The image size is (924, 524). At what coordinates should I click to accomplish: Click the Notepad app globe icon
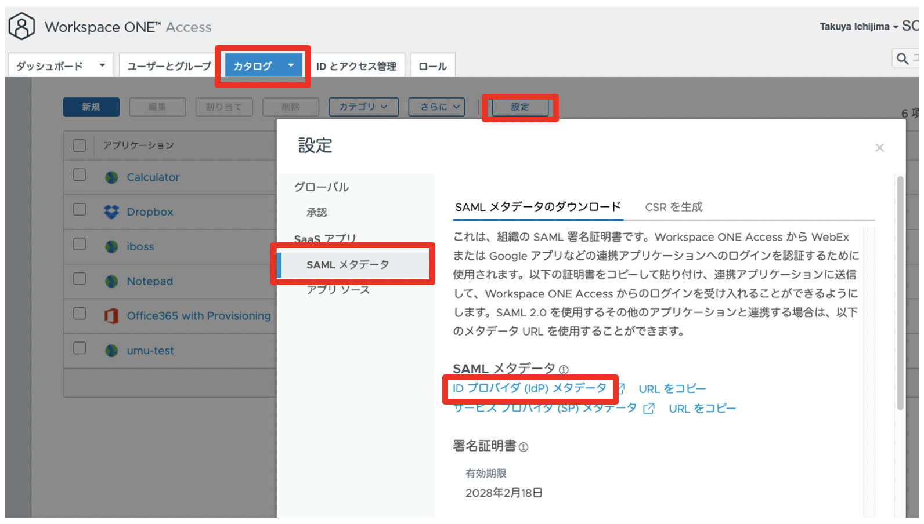(x=111, y=281)
